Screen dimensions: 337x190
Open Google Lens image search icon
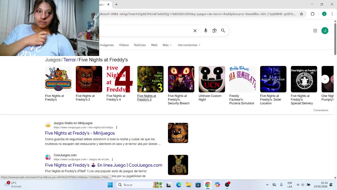tap(214, 31)
